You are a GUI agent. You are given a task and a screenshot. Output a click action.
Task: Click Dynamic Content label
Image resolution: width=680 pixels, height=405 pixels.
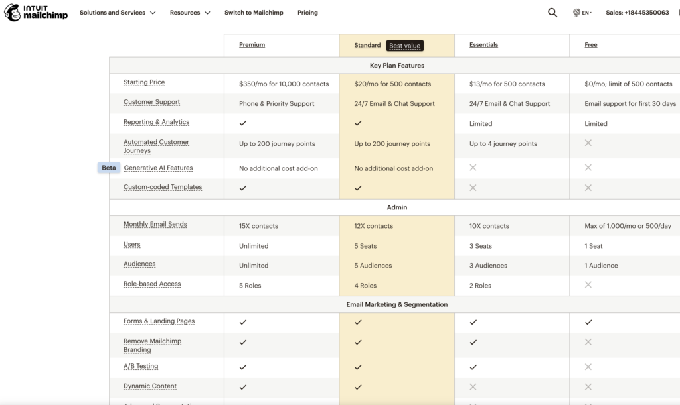tap(149, 386)
